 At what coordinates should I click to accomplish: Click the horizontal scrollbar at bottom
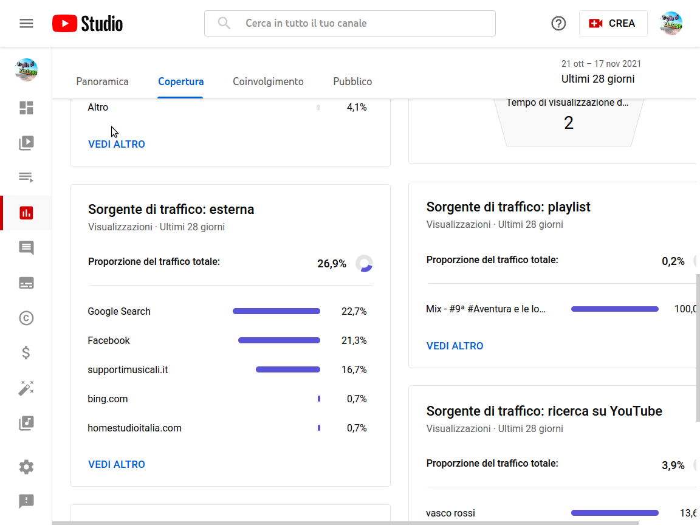pyautogui.click(x=345, y=523)
